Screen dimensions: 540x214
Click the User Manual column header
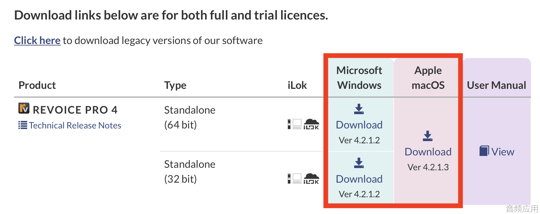496,85
